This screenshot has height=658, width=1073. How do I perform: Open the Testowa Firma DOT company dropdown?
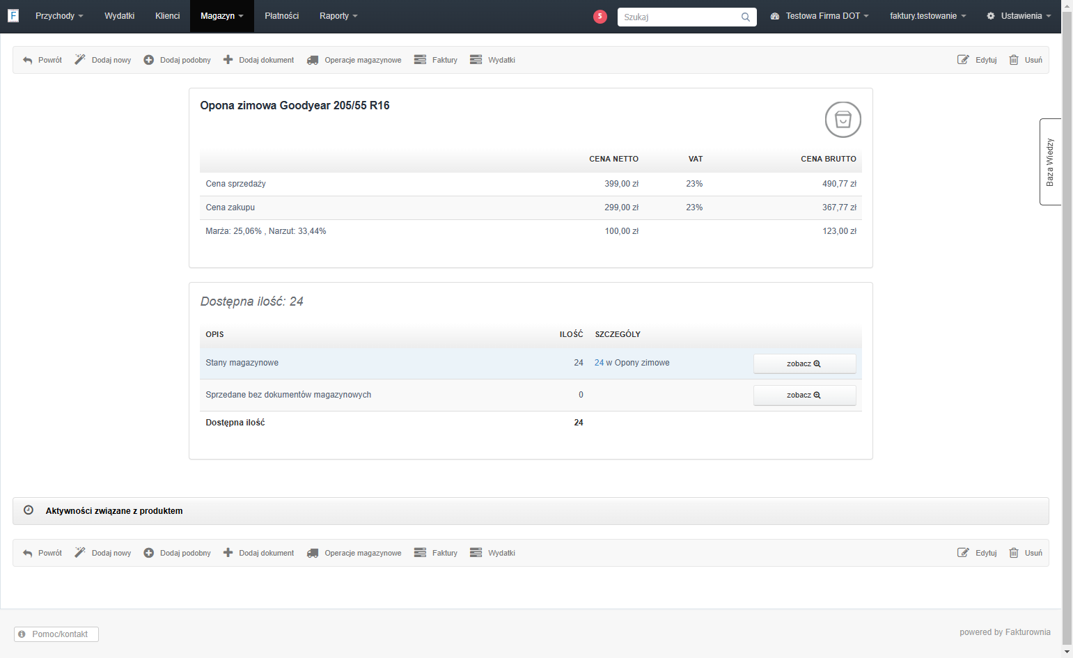click(820, 16)
